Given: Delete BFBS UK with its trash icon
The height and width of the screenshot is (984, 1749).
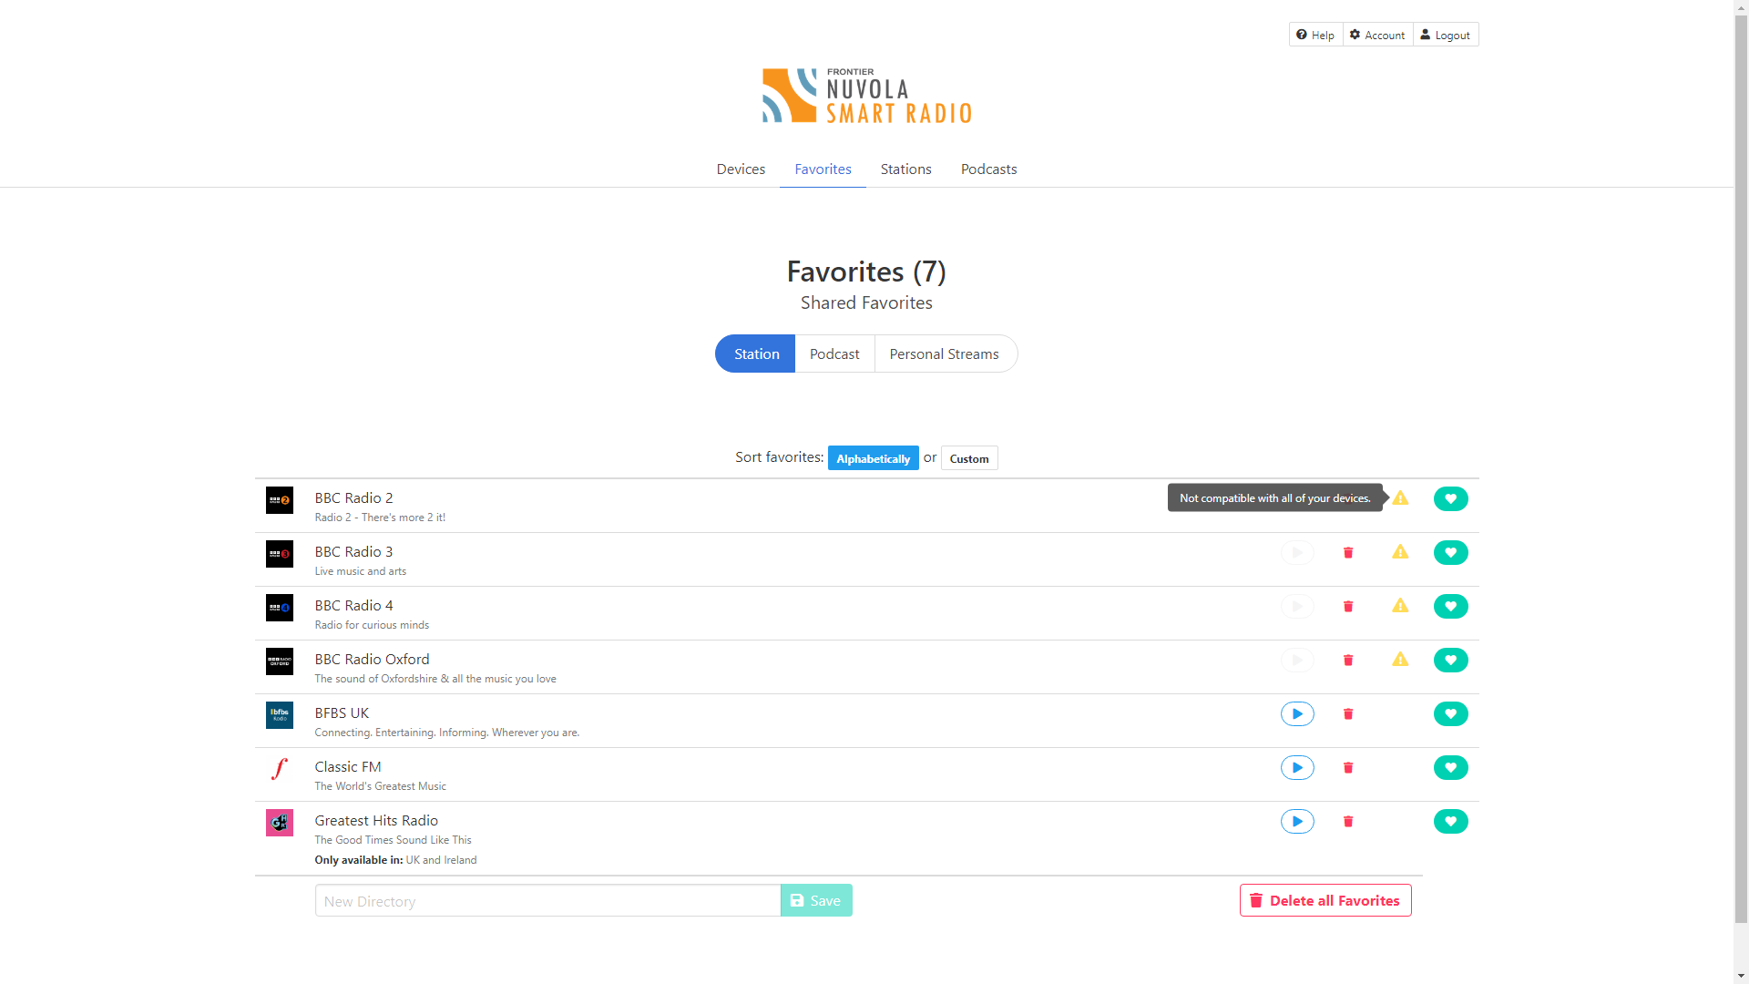Looking at the screenshot, I should [x=1348, y=714].
